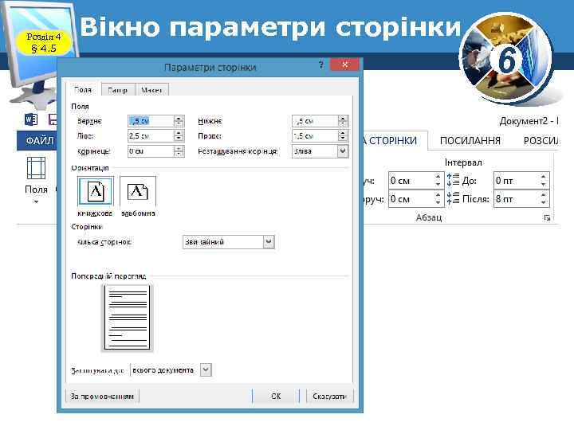Select Альбомна landscape orientation icon
Screen dimensions: 574x430
(x=138, y=191)
